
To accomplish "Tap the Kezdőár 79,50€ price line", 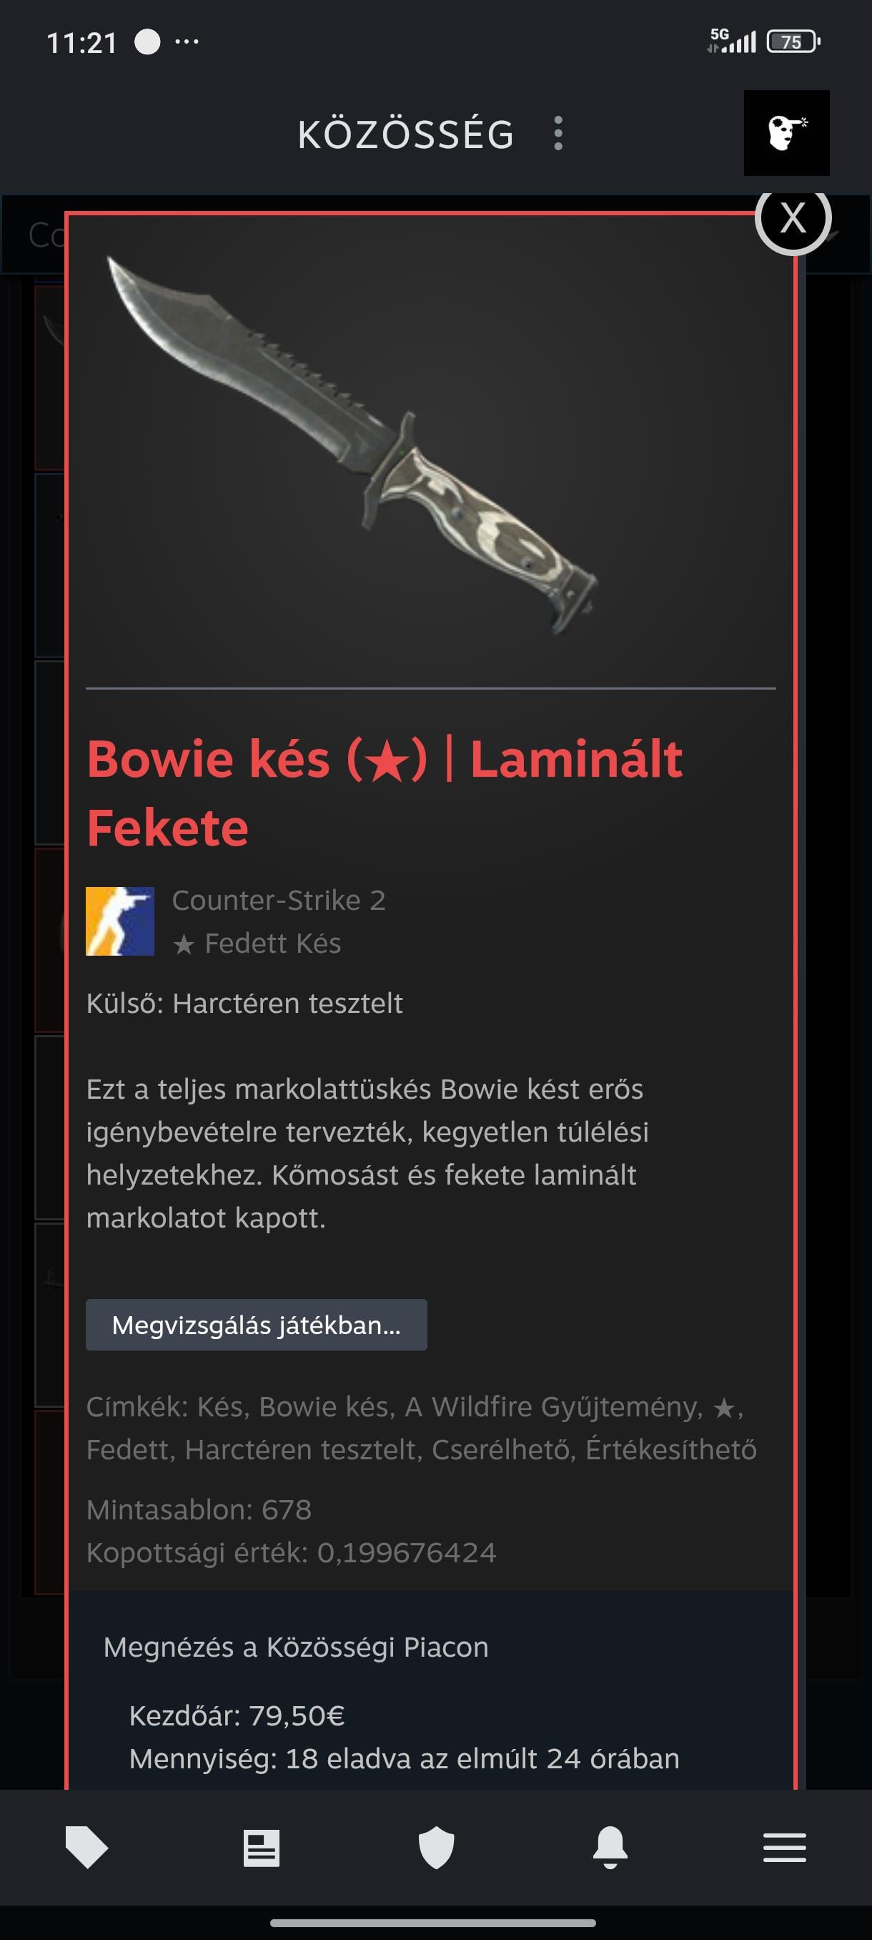I will (237, 1715).
